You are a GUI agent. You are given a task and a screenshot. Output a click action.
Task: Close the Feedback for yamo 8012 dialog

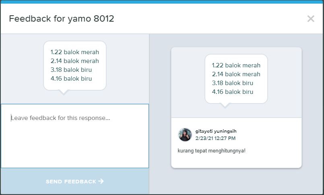point(311,19)
